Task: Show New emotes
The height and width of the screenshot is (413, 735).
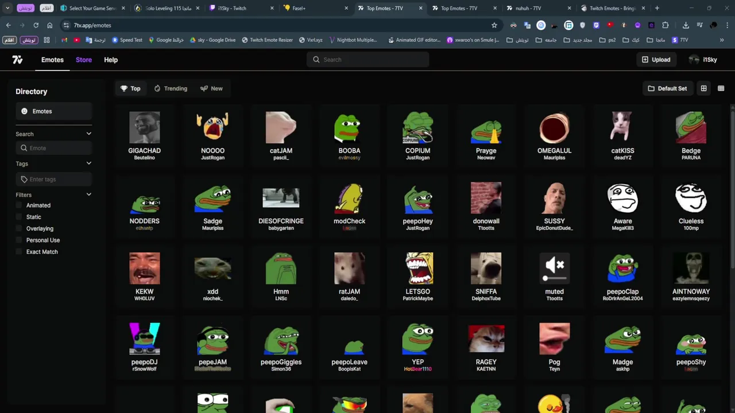Action: (211, 88)
